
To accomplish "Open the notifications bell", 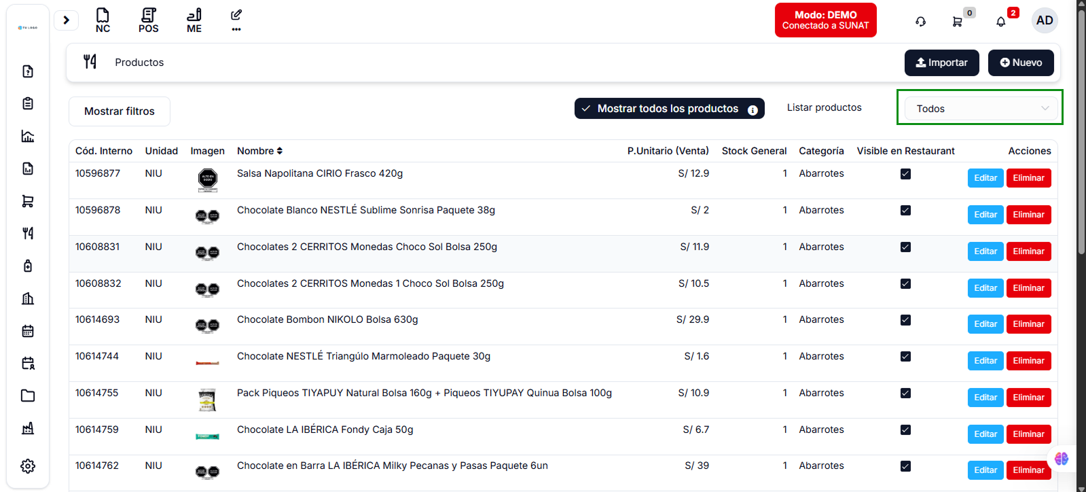I will 1000,22.
